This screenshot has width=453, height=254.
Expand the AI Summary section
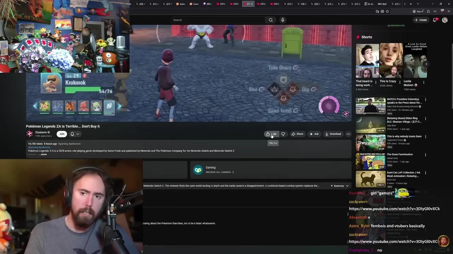(x=340, y=186)
